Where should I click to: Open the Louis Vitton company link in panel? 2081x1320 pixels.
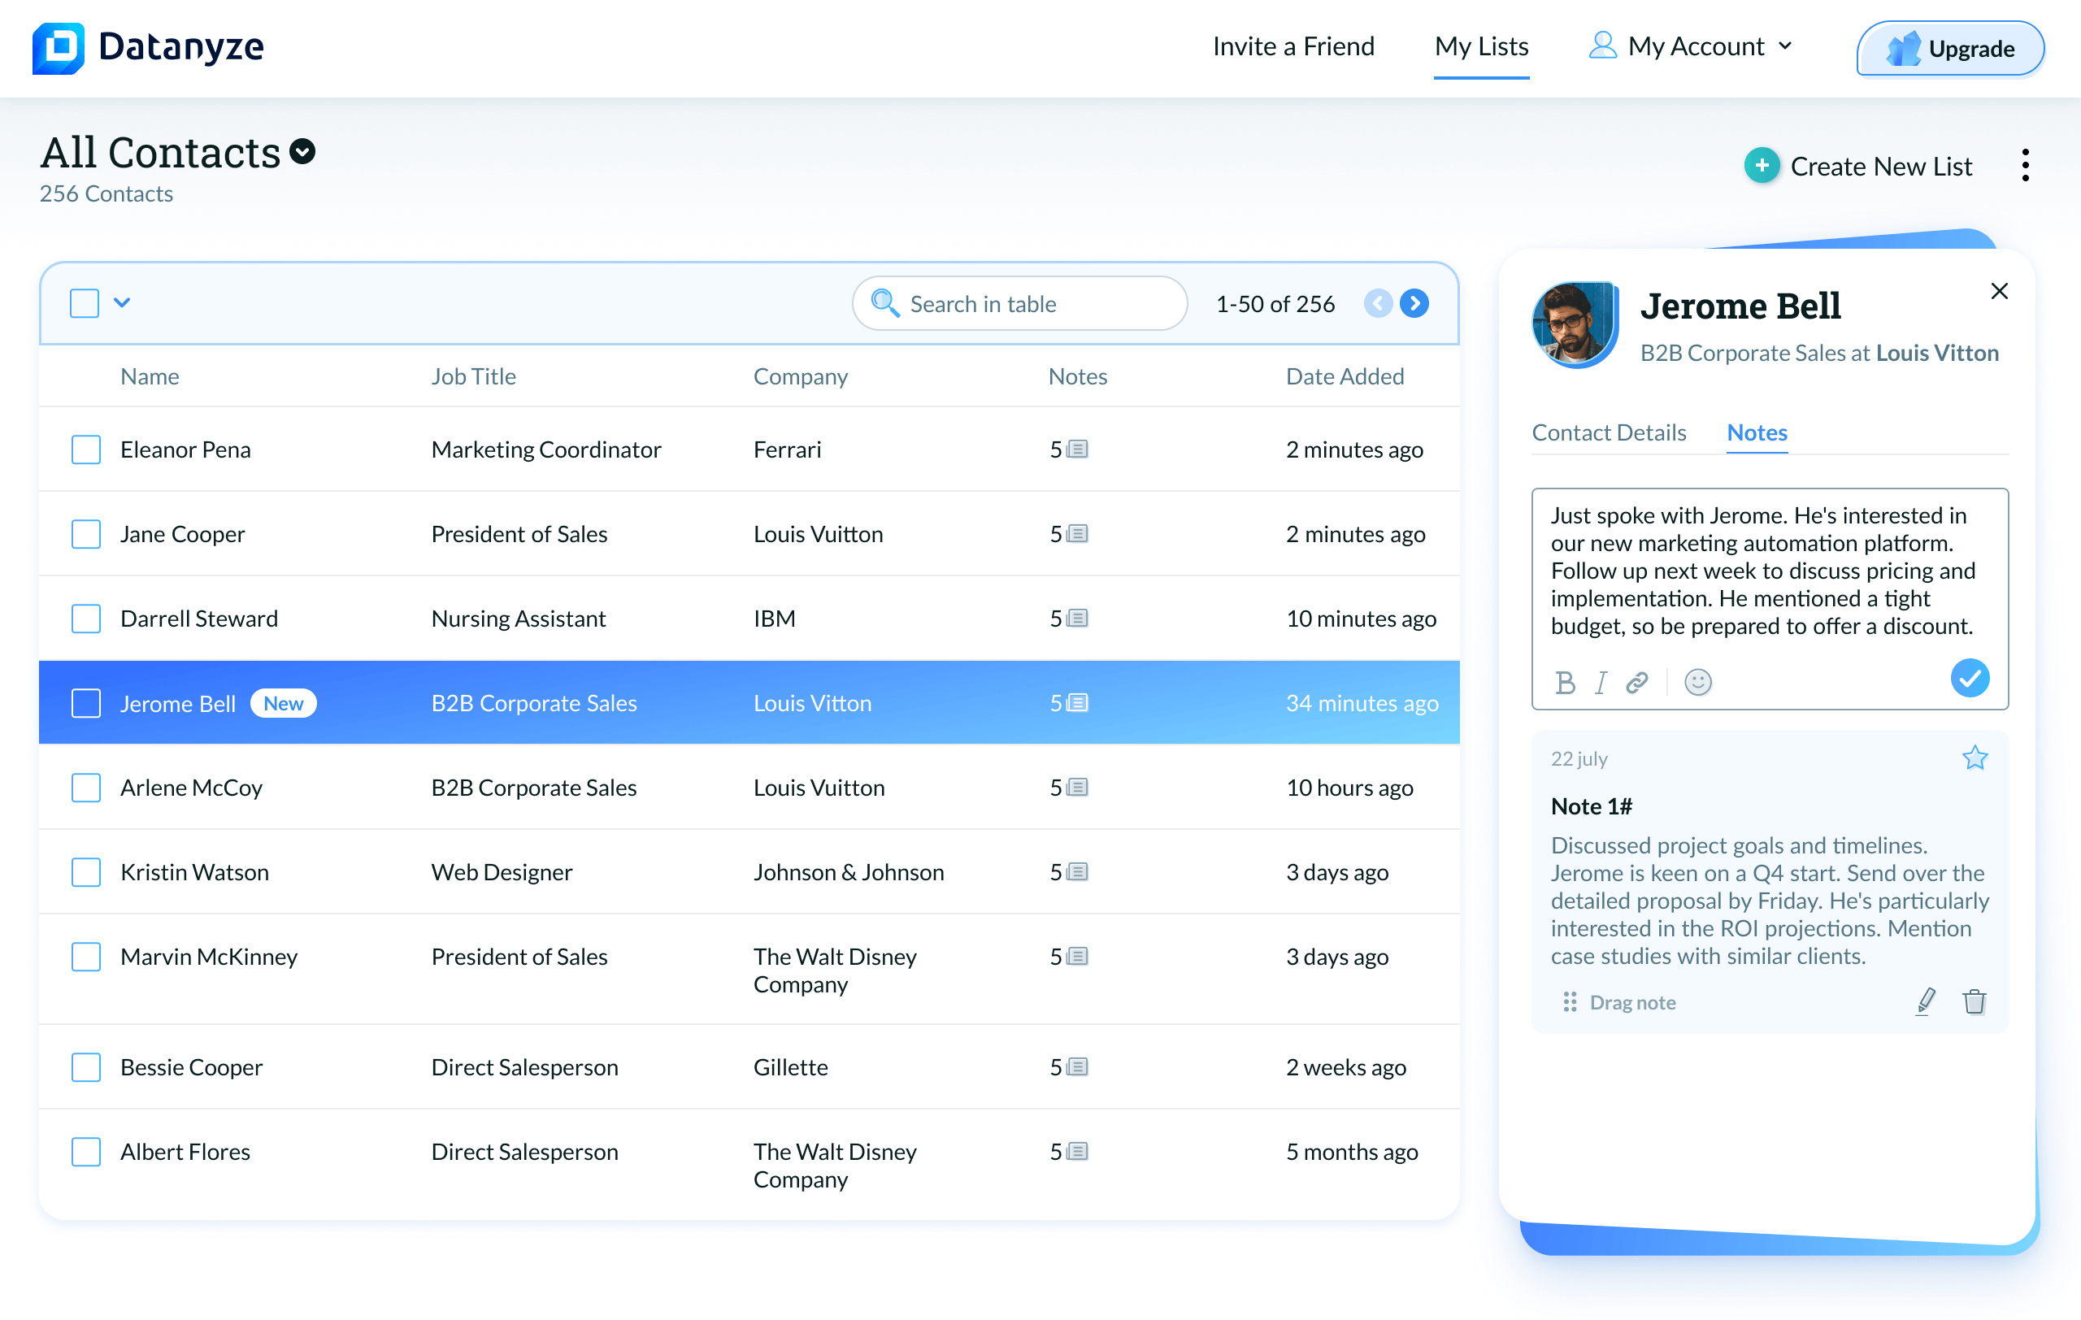[1936, 354]
